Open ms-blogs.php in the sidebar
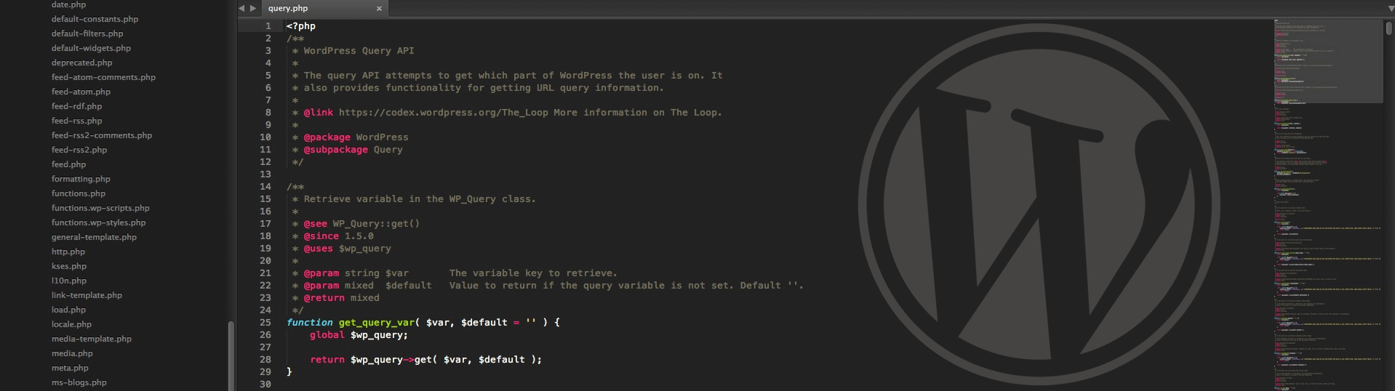Screen dimensions: 1395x391 [79, 382]
